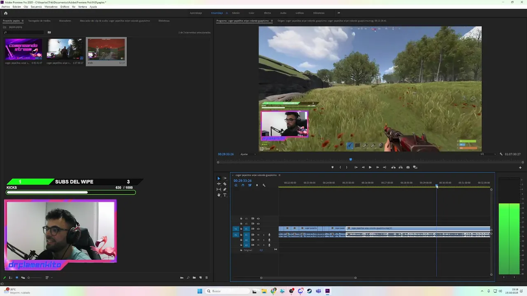527x296 pixels.
Task: Click Add Marker icon in timeline header
Action: click(x=257, y=185)
